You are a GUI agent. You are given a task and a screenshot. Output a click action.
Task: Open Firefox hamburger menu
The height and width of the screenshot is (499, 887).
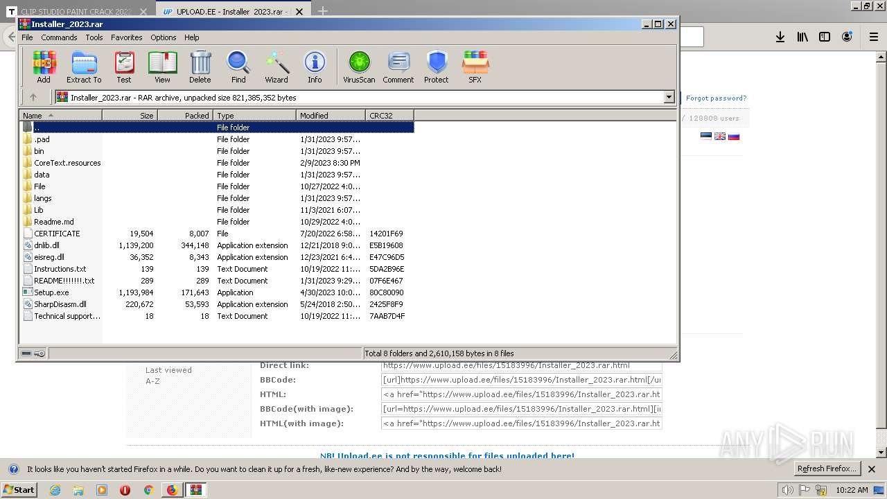[874, 37]
